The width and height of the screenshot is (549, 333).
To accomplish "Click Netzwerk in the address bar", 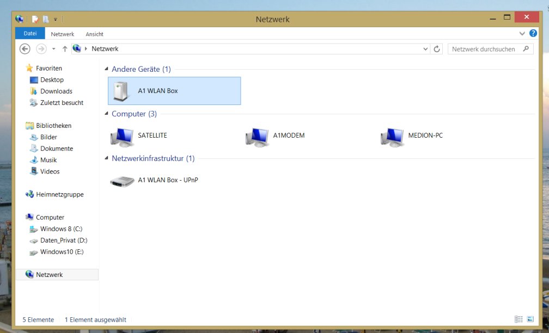I will (105, 49).
